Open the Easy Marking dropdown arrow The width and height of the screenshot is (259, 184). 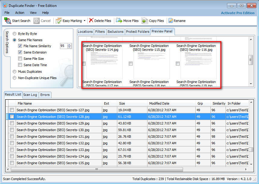pos(84,21)
